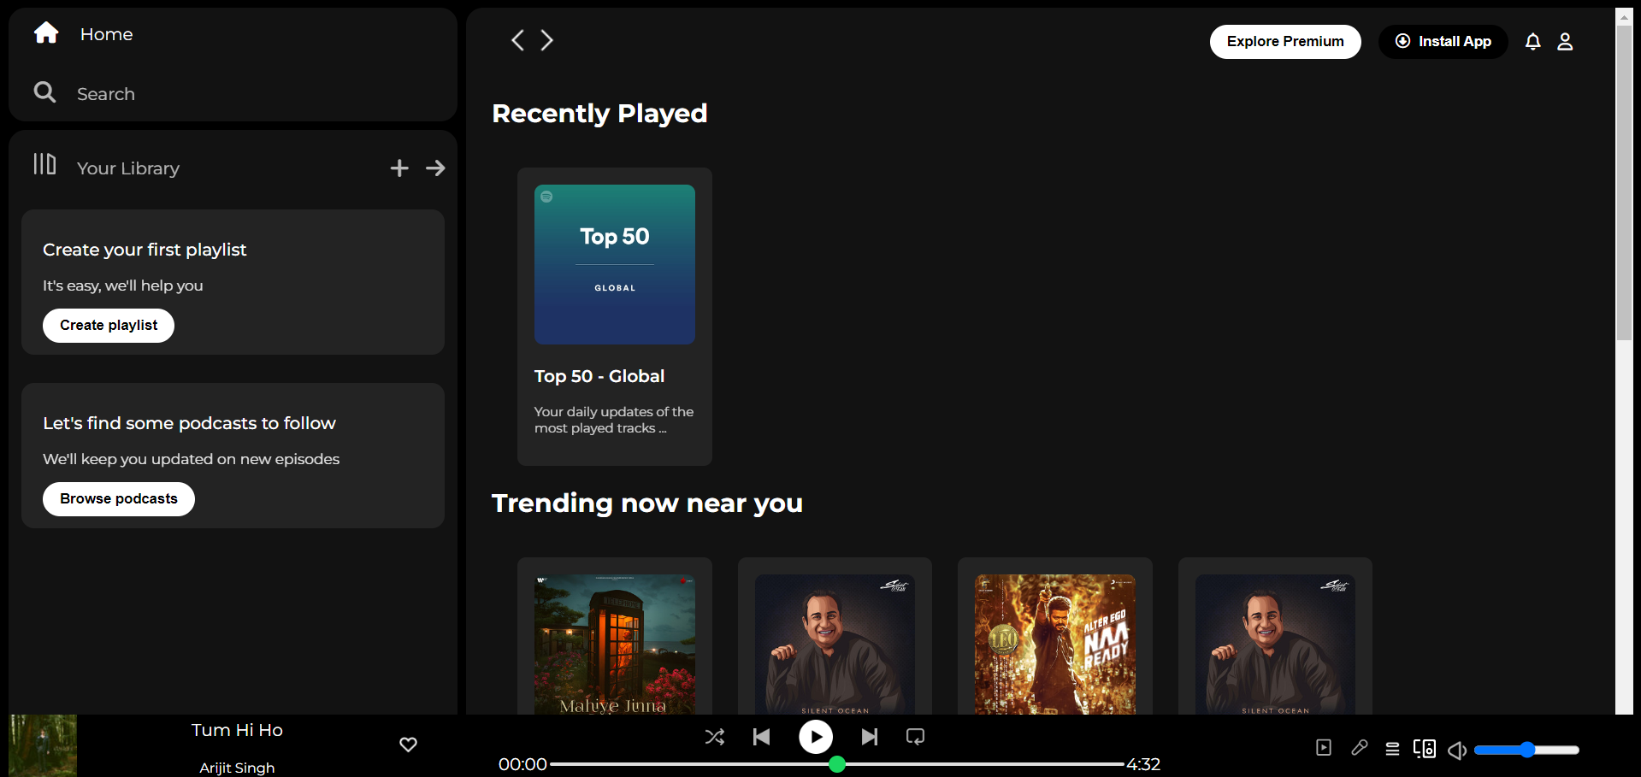Click the Tum Hi Ho song title
This screenshot has height=777, width=1641.
pos(237,730)
